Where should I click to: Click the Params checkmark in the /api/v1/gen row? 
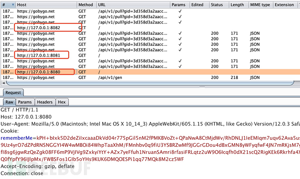180,78
